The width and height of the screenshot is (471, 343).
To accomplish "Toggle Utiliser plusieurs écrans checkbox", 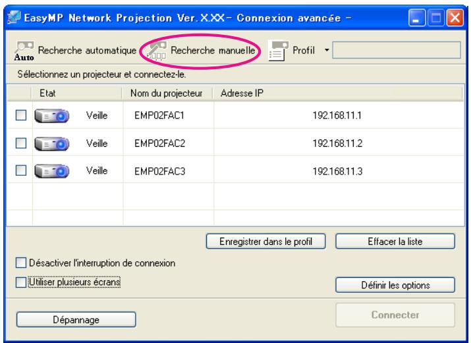I will (x=20, y=282).
